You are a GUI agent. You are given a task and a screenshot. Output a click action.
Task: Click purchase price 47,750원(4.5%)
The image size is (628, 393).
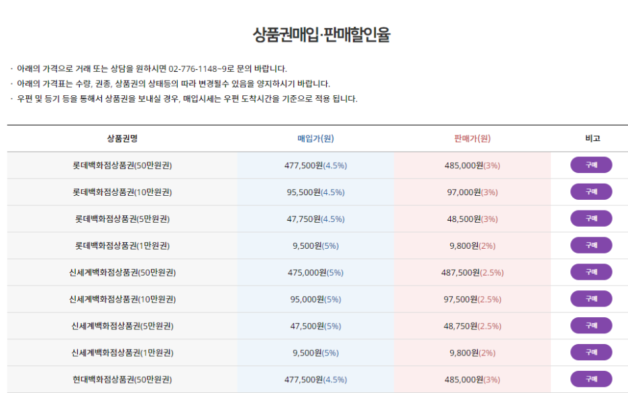coord(315,219)
